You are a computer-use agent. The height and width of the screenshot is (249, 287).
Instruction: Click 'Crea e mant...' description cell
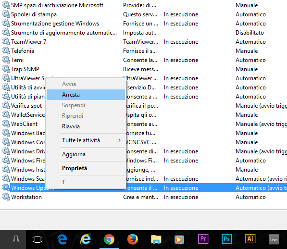pos(140,197)
